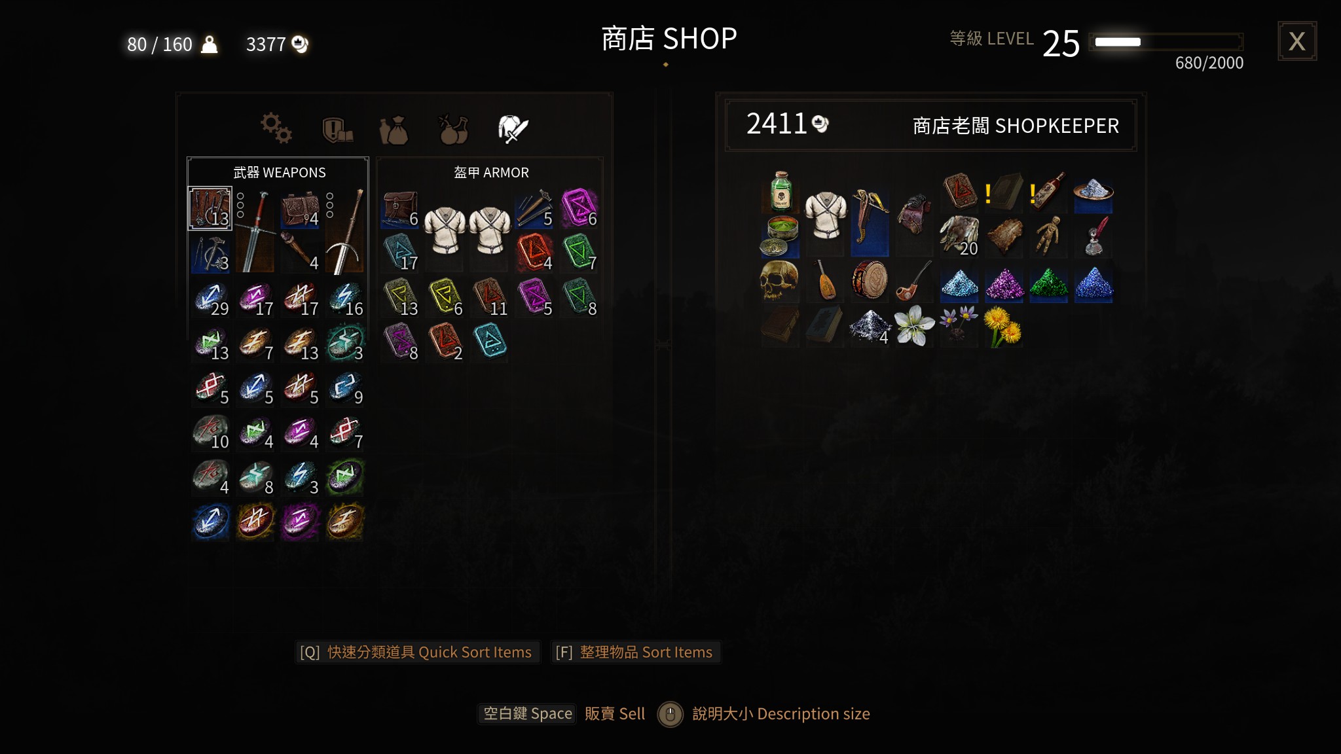Viewport: 1341px width, 754px height.
Task: Select the bolts stack of 13
Action: pyautogui.click(x=210, y=208)
